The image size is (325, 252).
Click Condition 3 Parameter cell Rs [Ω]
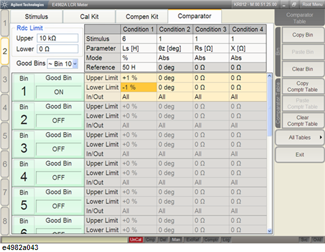tap(211, 48)
